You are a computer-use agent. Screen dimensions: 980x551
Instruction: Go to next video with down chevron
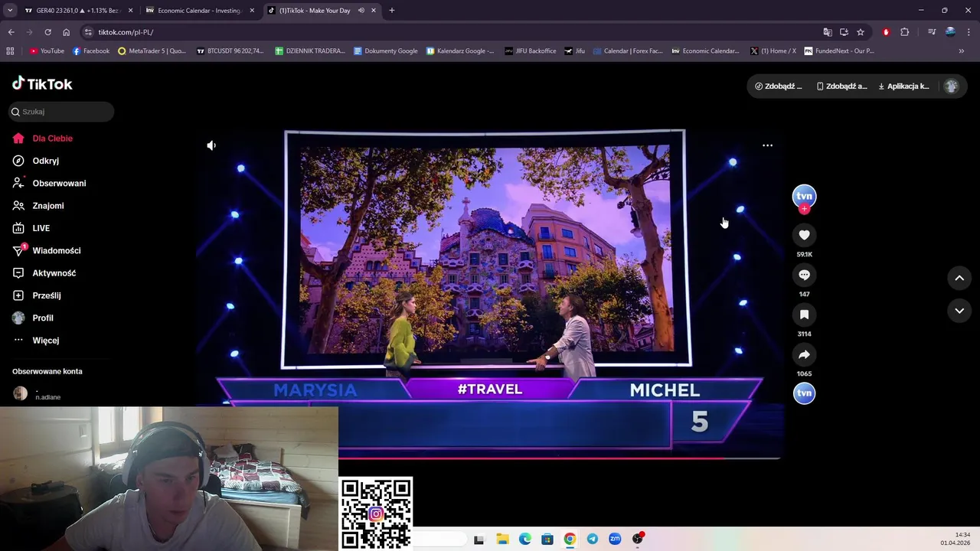point(959,310)
